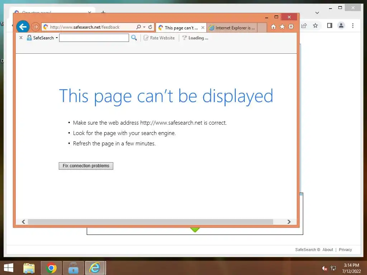Switch to Chrome from the taskbar

(x=51, y=268)
